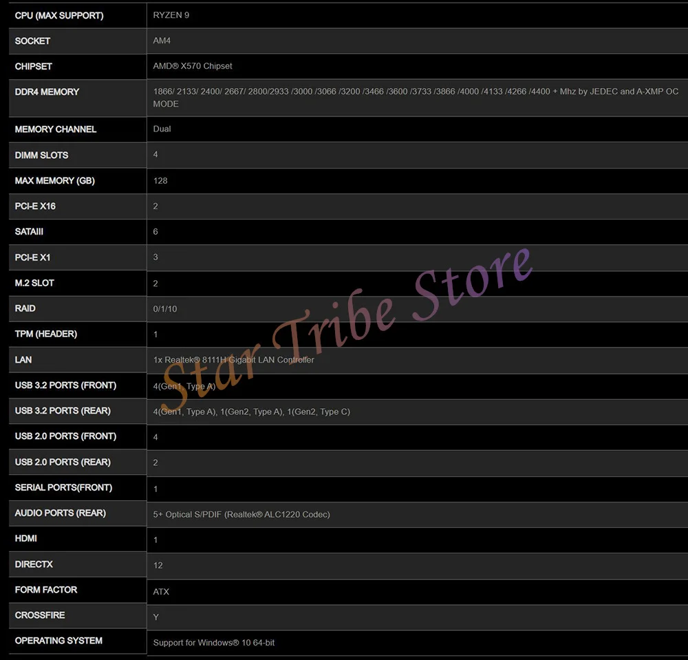Click the Support for Windows 10 64-bit text
The width and height of the screenshot is (688, 660).
click(214, 642)
